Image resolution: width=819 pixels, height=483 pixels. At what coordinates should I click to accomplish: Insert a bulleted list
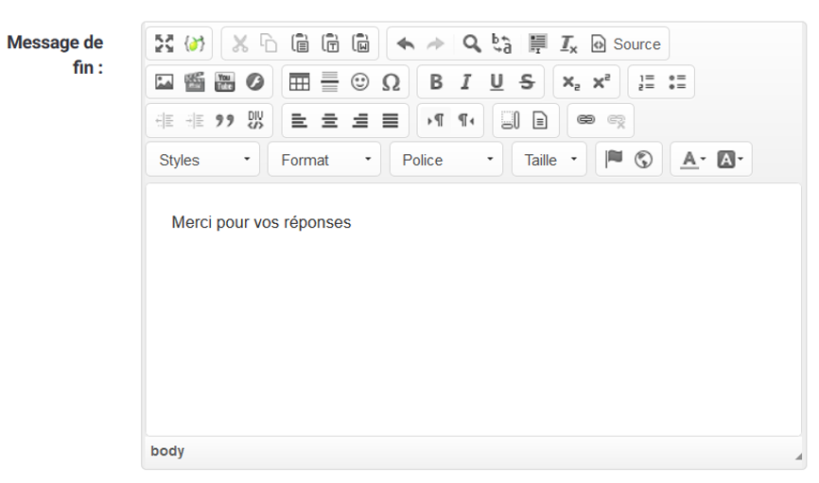(677, 82)
